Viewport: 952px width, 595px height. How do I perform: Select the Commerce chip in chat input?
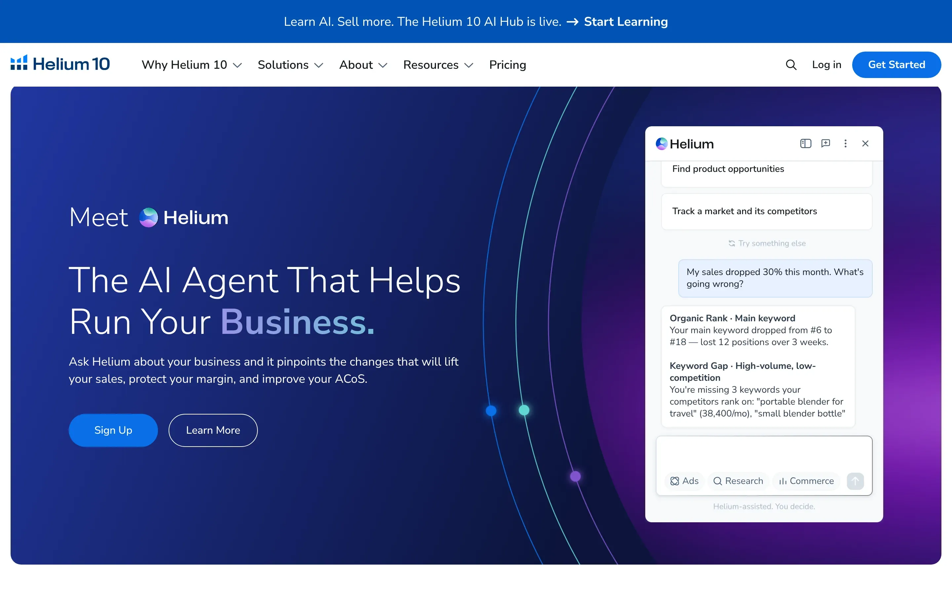coord(807,481)
